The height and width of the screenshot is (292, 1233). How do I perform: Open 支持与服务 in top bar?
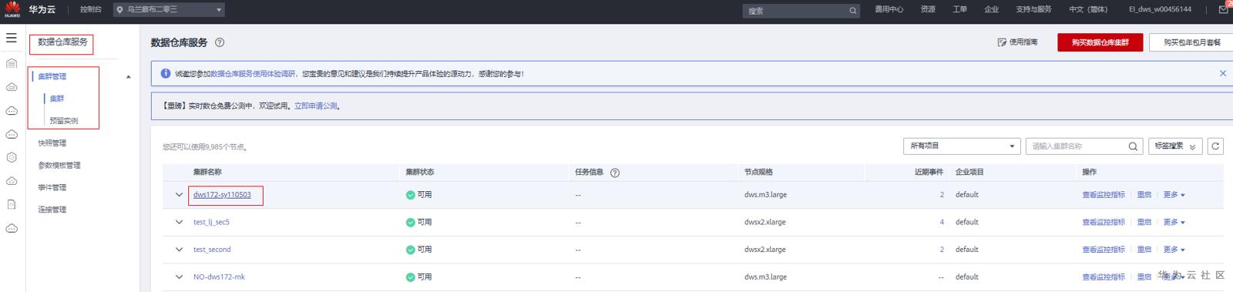(x=1033, y=9)
